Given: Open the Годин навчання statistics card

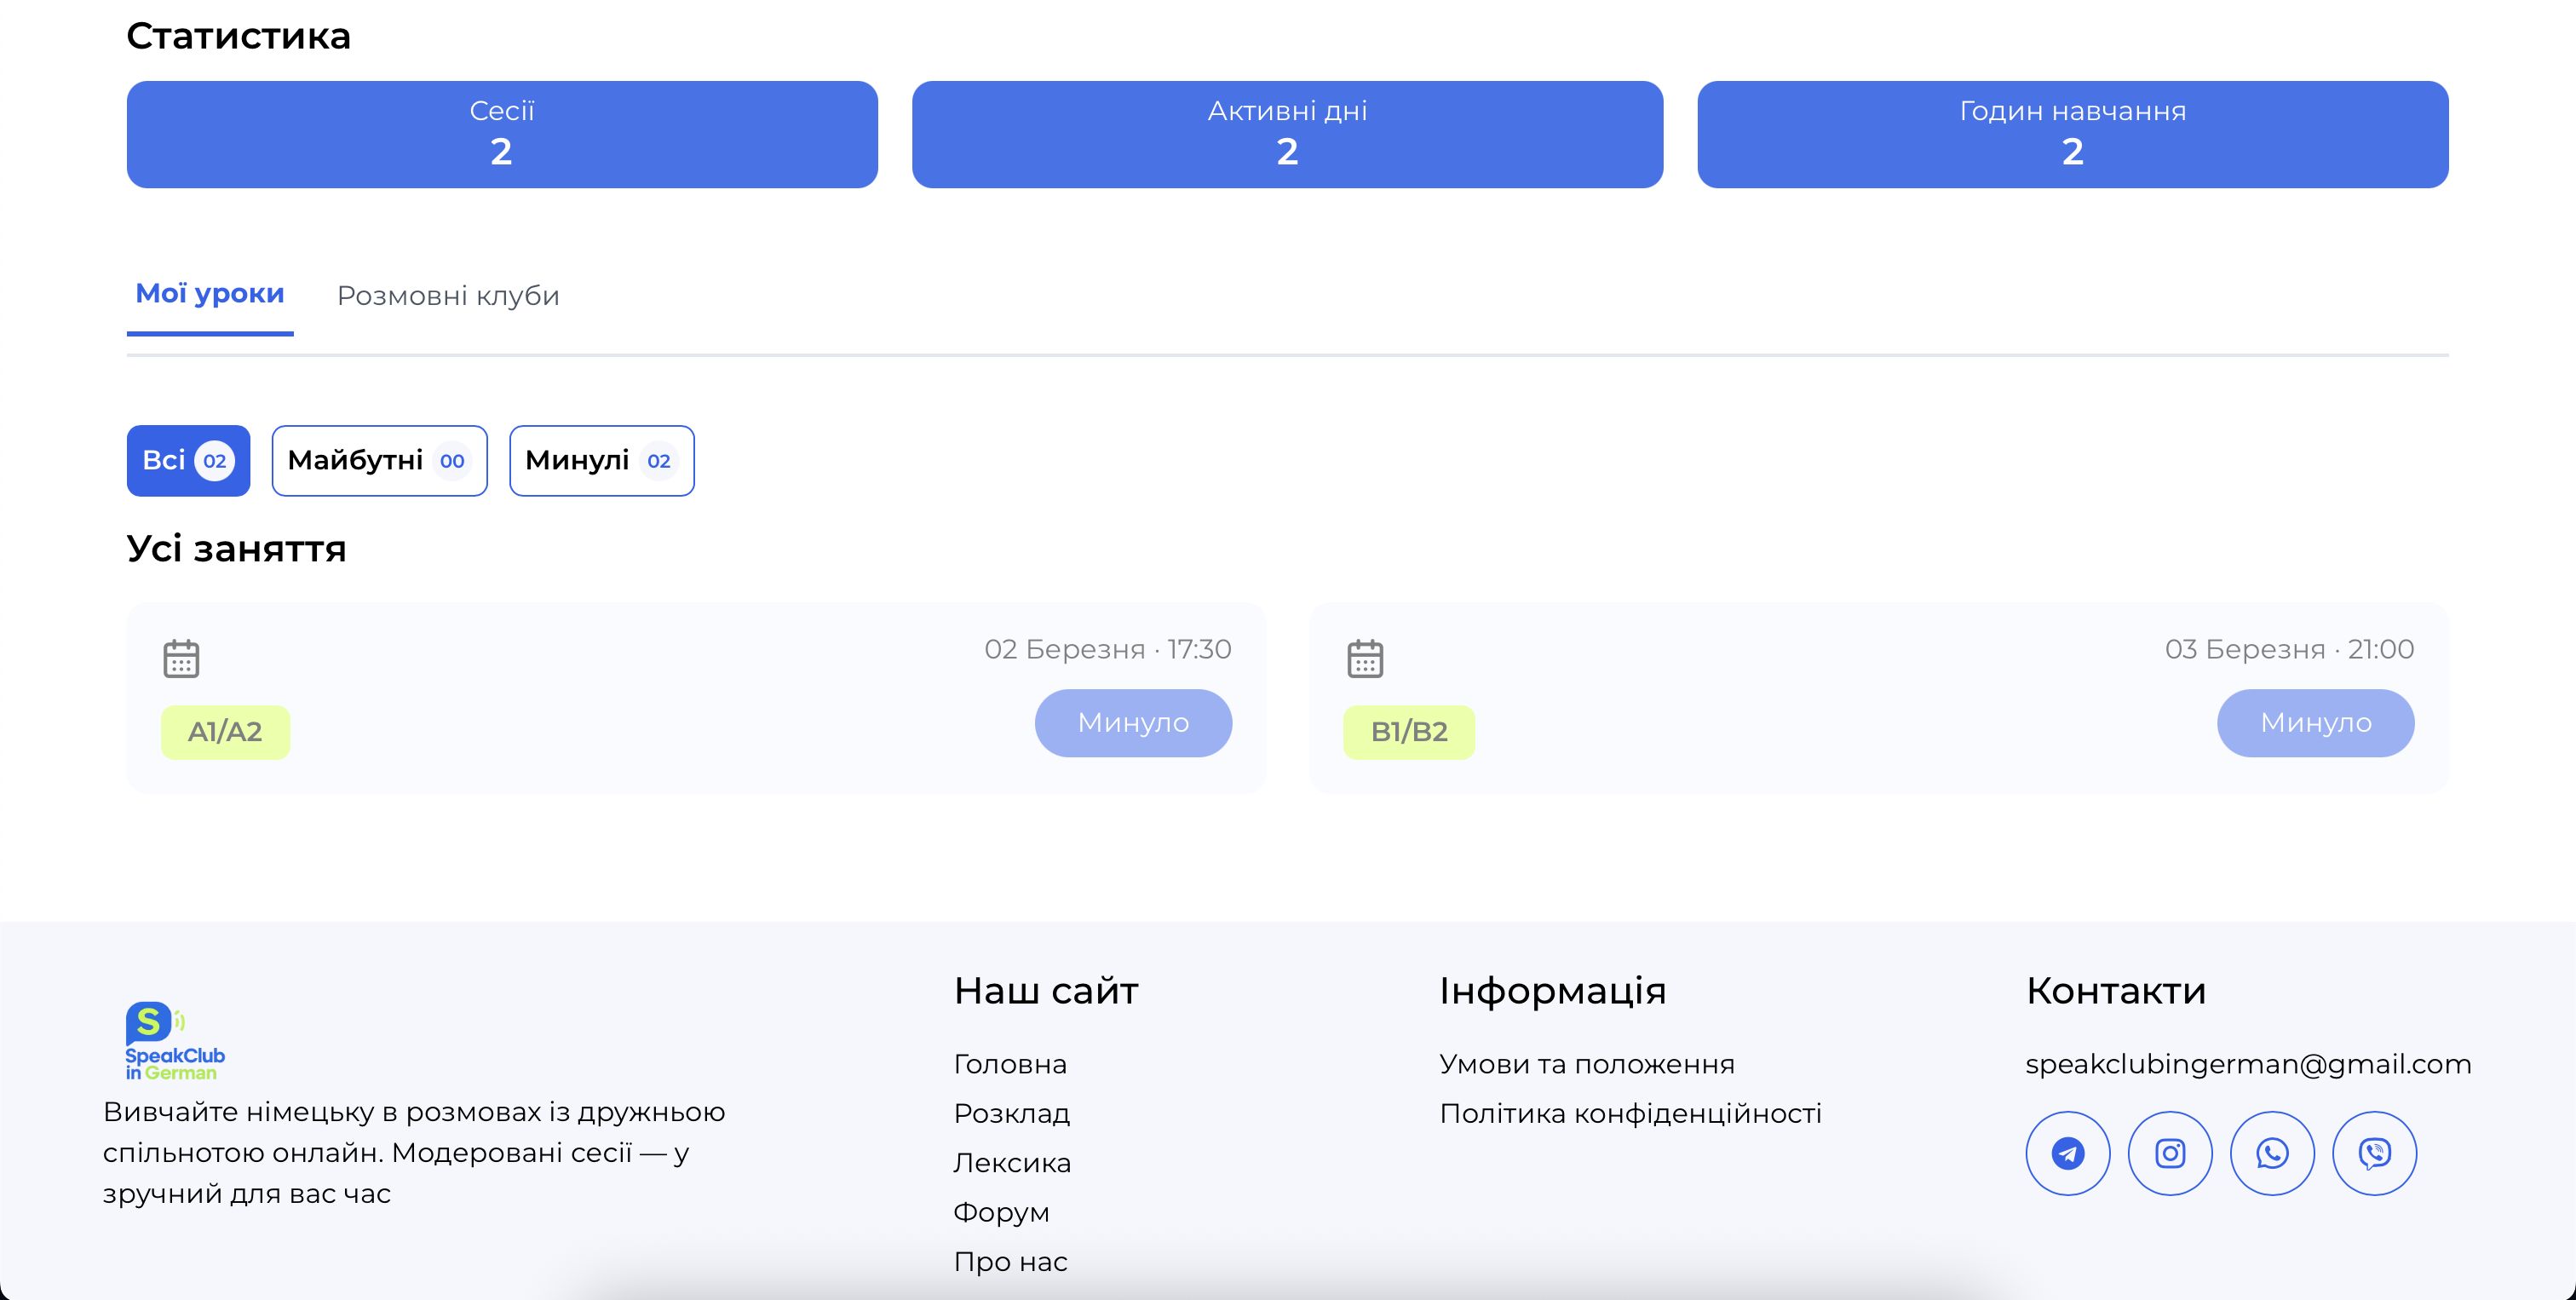Looking at the screenshot, I should (x=2072, y=134).
